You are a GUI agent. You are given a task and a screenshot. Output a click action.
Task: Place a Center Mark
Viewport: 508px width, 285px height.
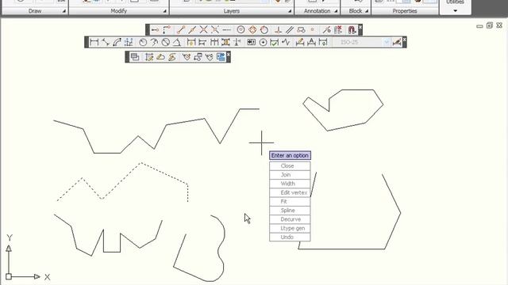263,42
